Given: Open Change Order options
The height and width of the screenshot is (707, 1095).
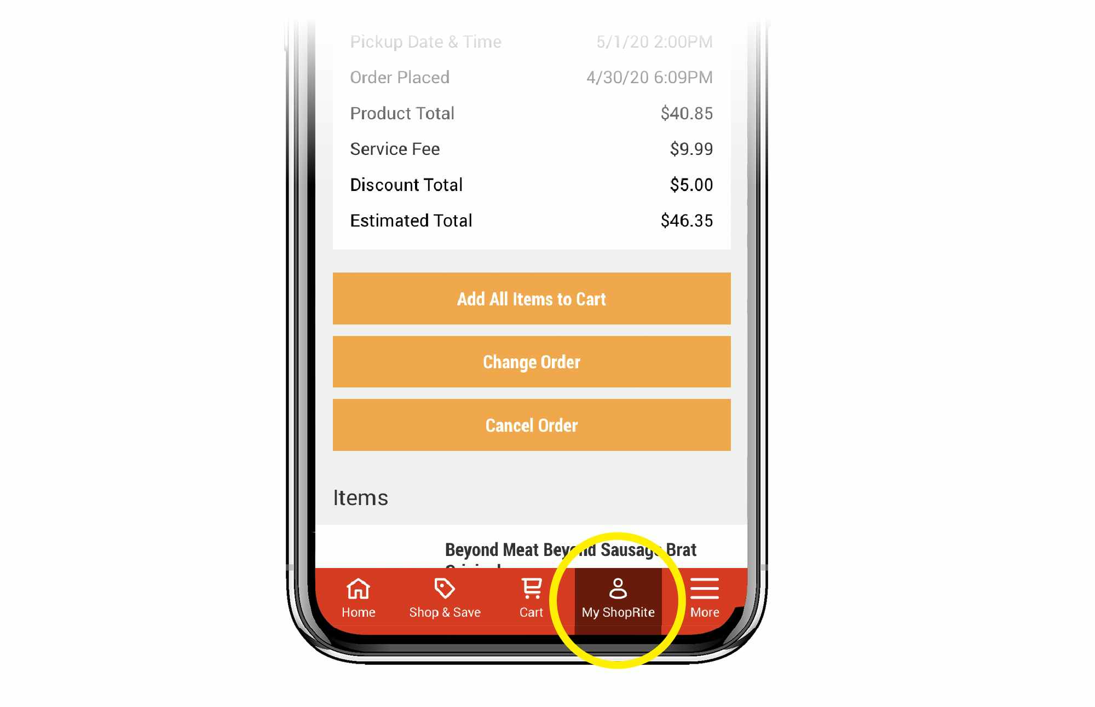Looking at the screenshot, I should (531, 362).
